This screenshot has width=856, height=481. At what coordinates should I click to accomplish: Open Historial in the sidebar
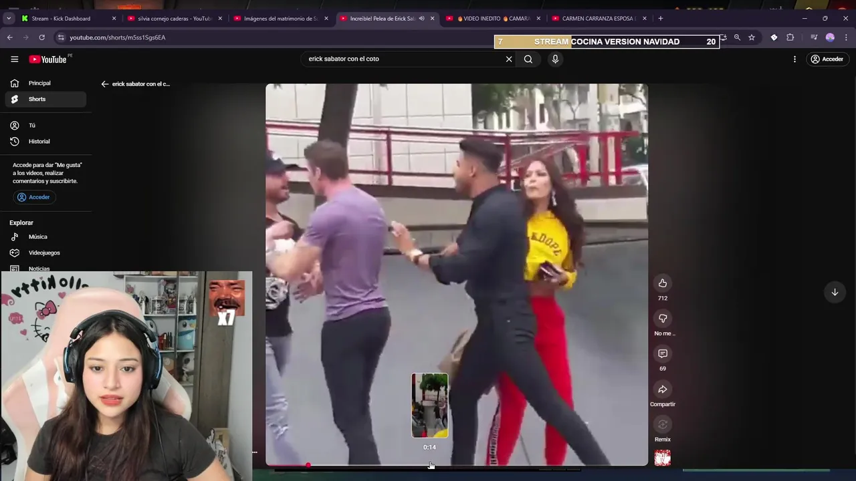tap(45, 141)
